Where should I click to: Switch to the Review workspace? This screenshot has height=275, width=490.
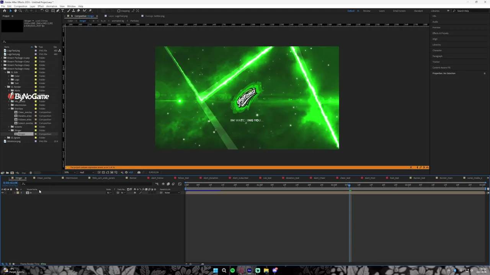click(367, 11)
